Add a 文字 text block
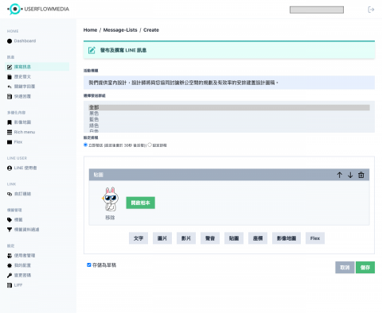The image size is (382, 313). [x=138, y=238]
